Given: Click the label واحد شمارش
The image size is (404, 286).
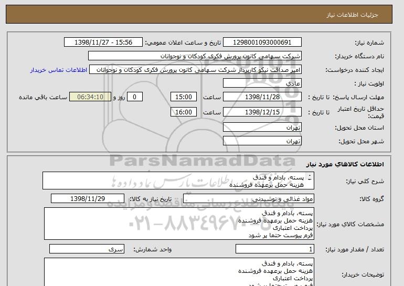Looking at the screenshot, I should (153, 249).
